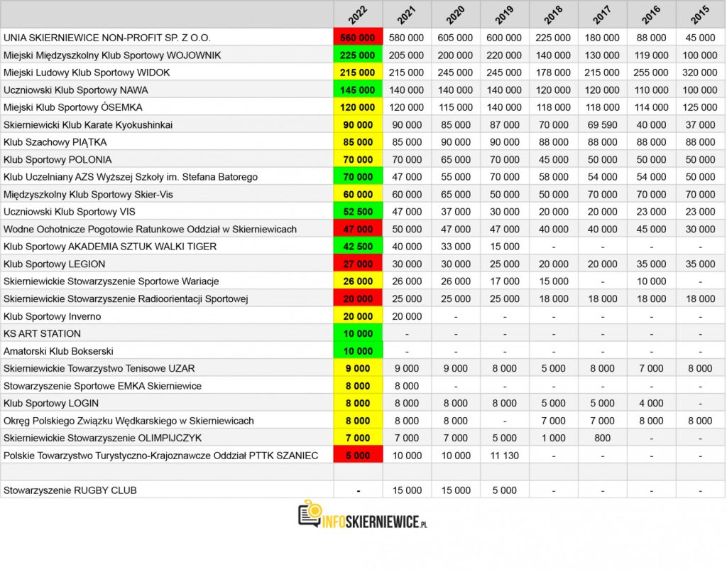The width and height of the screenshot is (727, 570).
Task: Click the green 225 000 cell
Action: point(358,55)
